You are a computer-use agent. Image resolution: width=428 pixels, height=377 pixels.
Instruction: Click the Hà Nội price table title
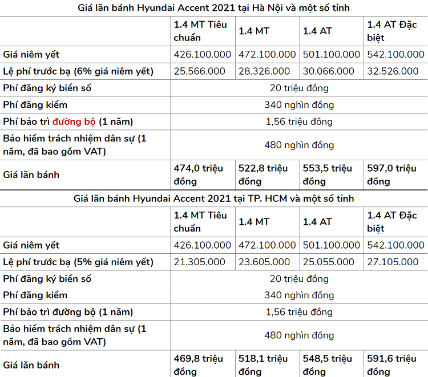(213, 8)
